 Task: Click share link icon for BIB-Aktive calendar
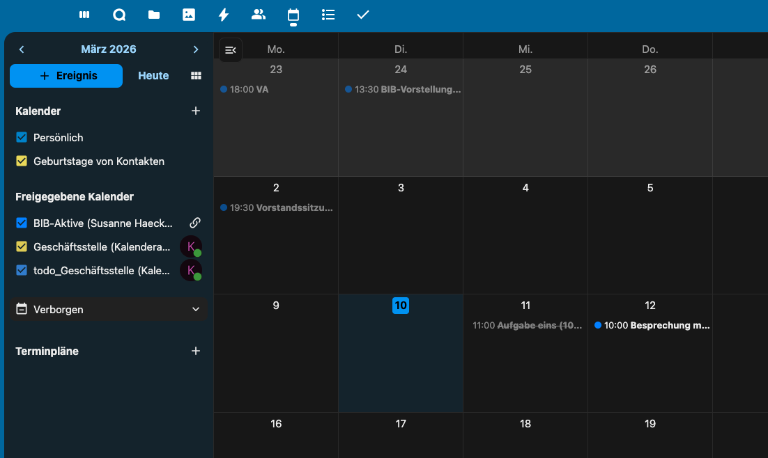(x=196, y=223)
